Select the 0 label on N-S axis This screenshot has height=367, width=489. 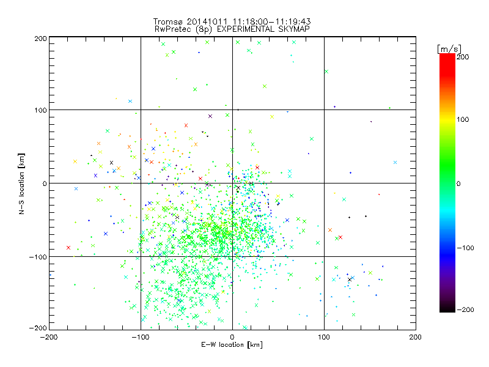pyautogui.click(x=45, y=183)
